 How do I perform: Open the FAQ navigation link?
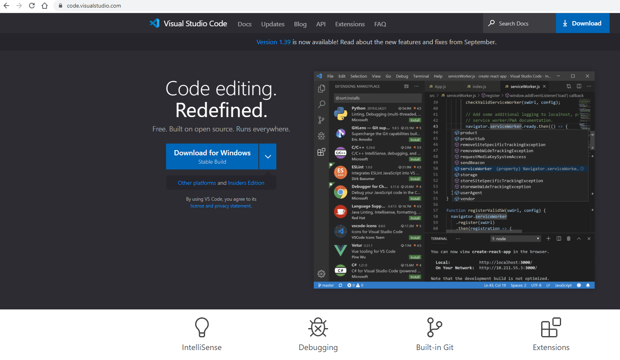380,24
